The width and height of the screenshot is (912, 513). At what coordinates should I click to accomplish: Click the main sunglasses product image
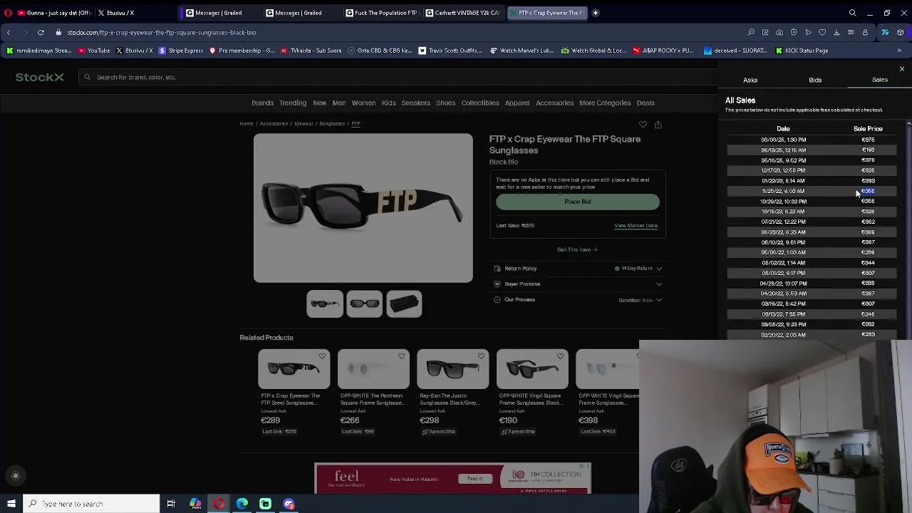pyautogui.click(x=363, y=208)
